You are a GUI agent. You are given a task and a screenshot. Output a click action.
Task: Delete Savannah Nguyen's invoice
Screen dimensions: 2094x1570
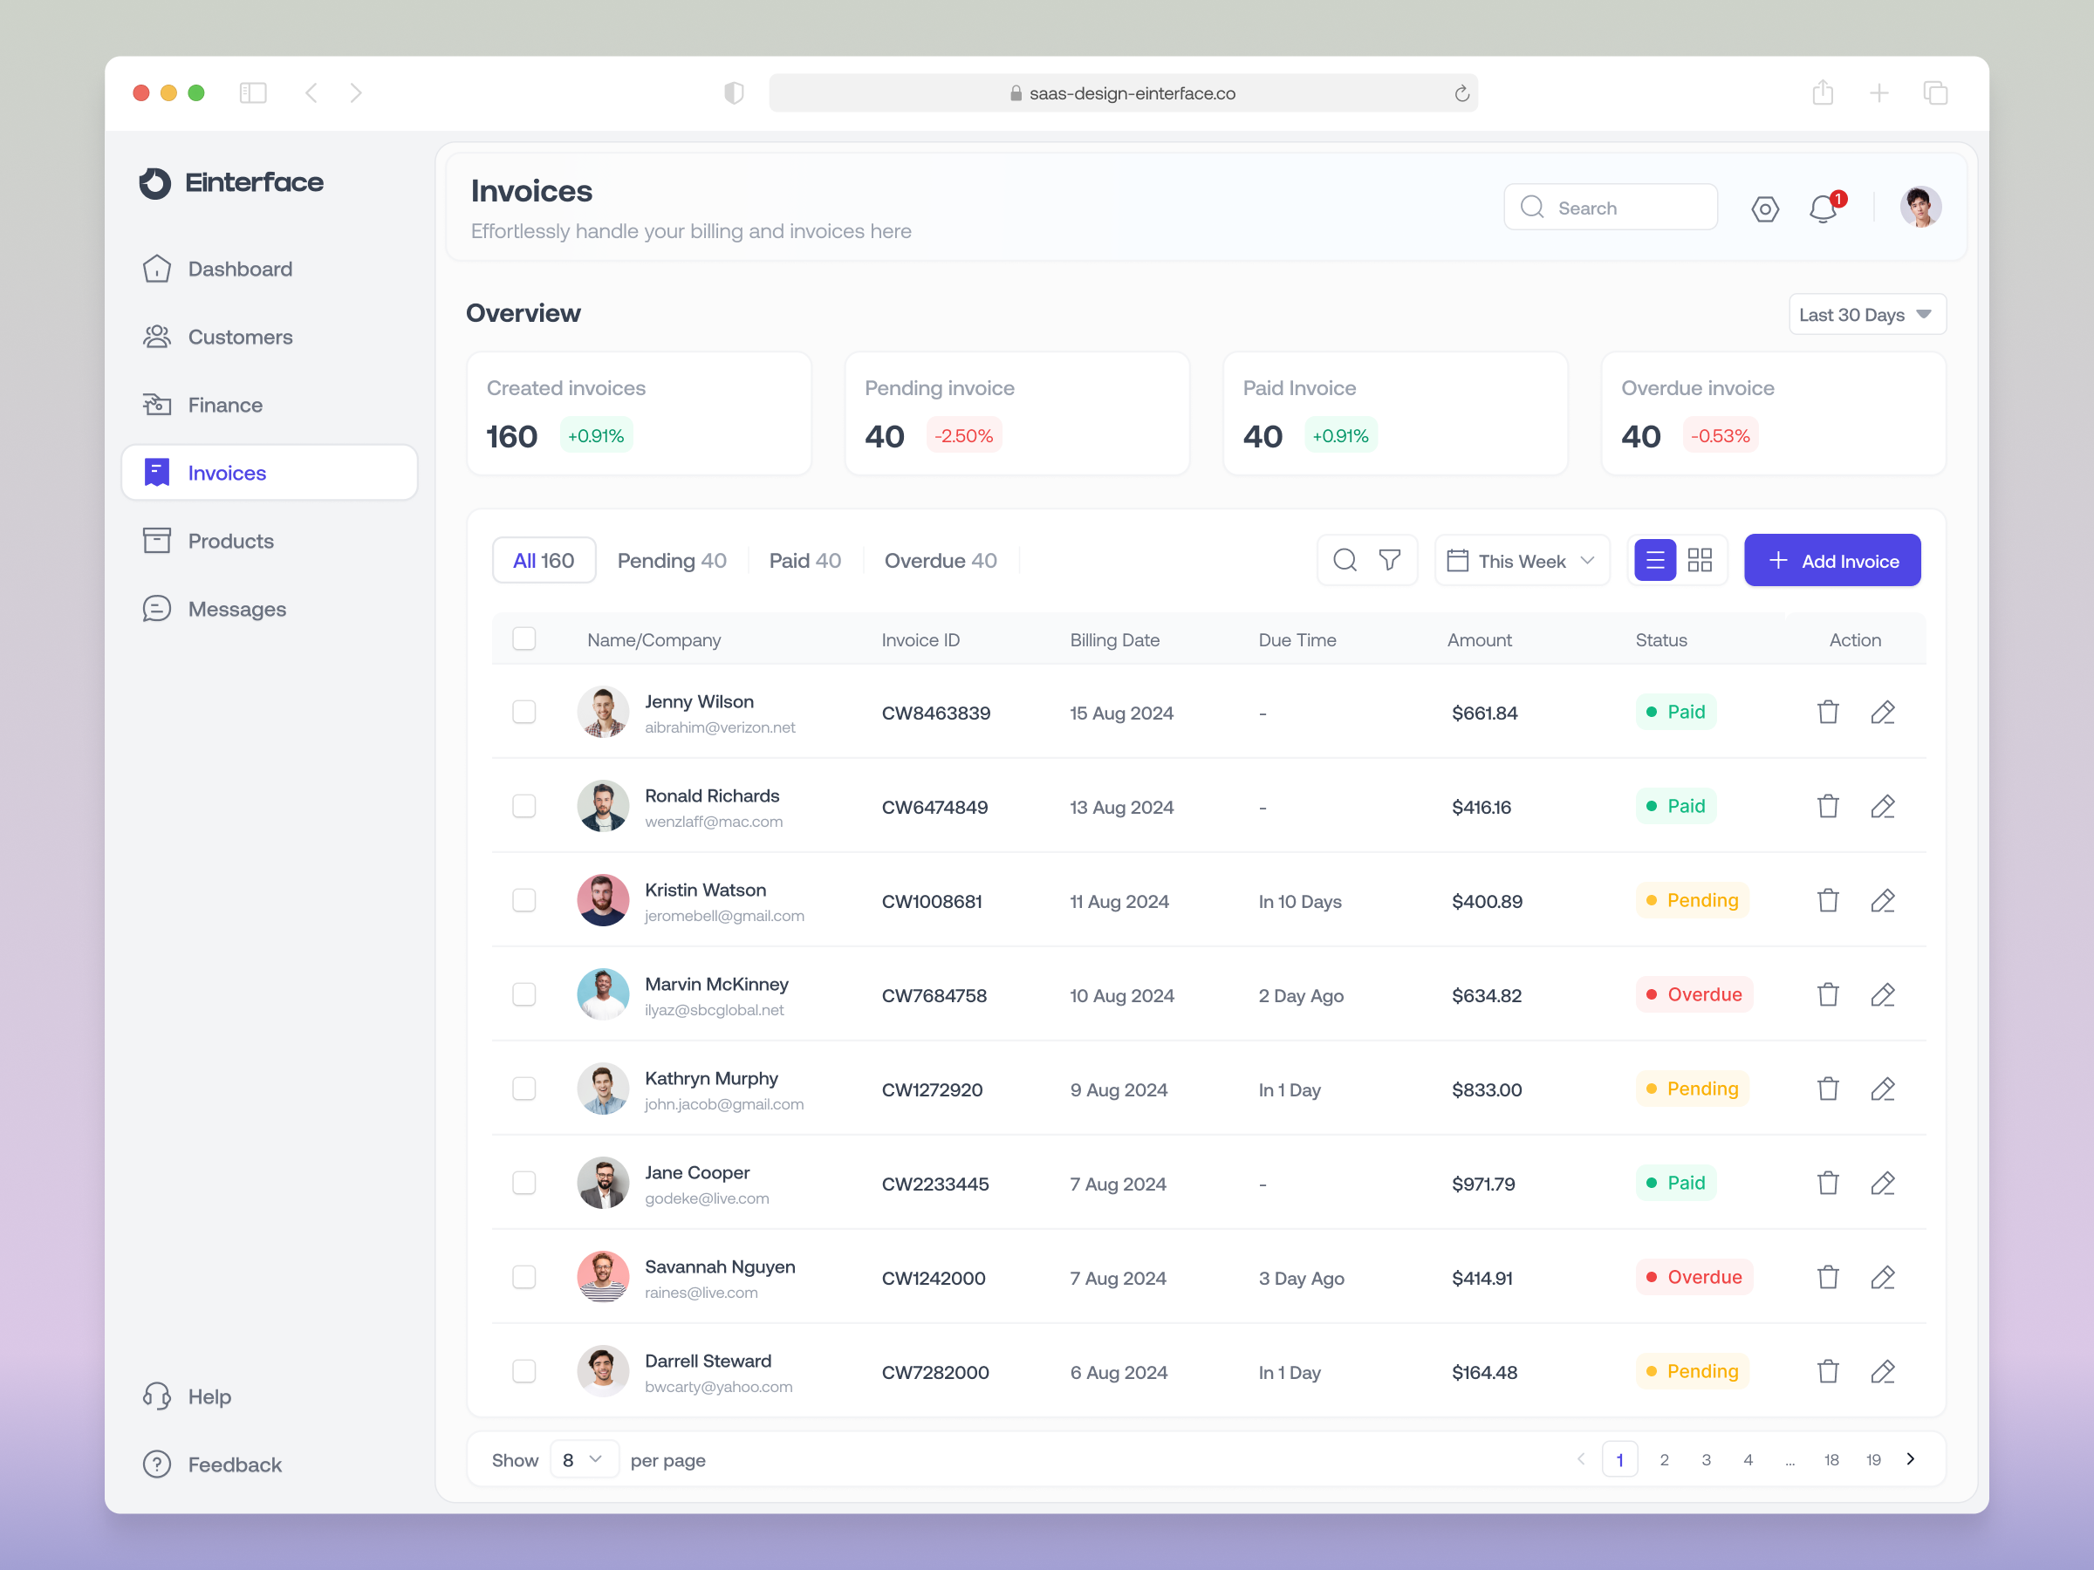point(1828,1277)
